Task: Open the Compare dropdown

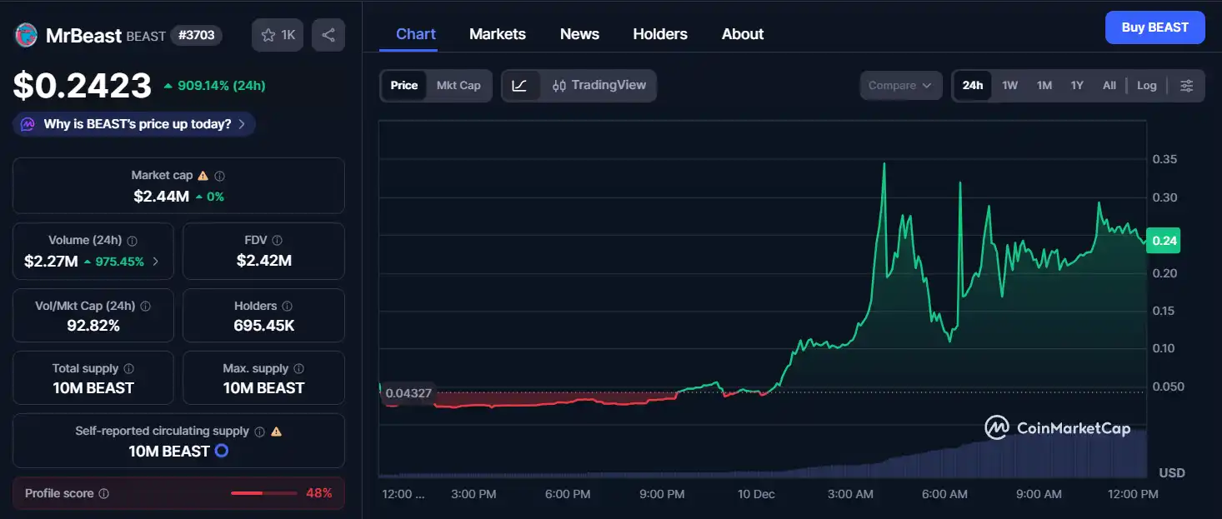Action: click(x=900, y=85)
